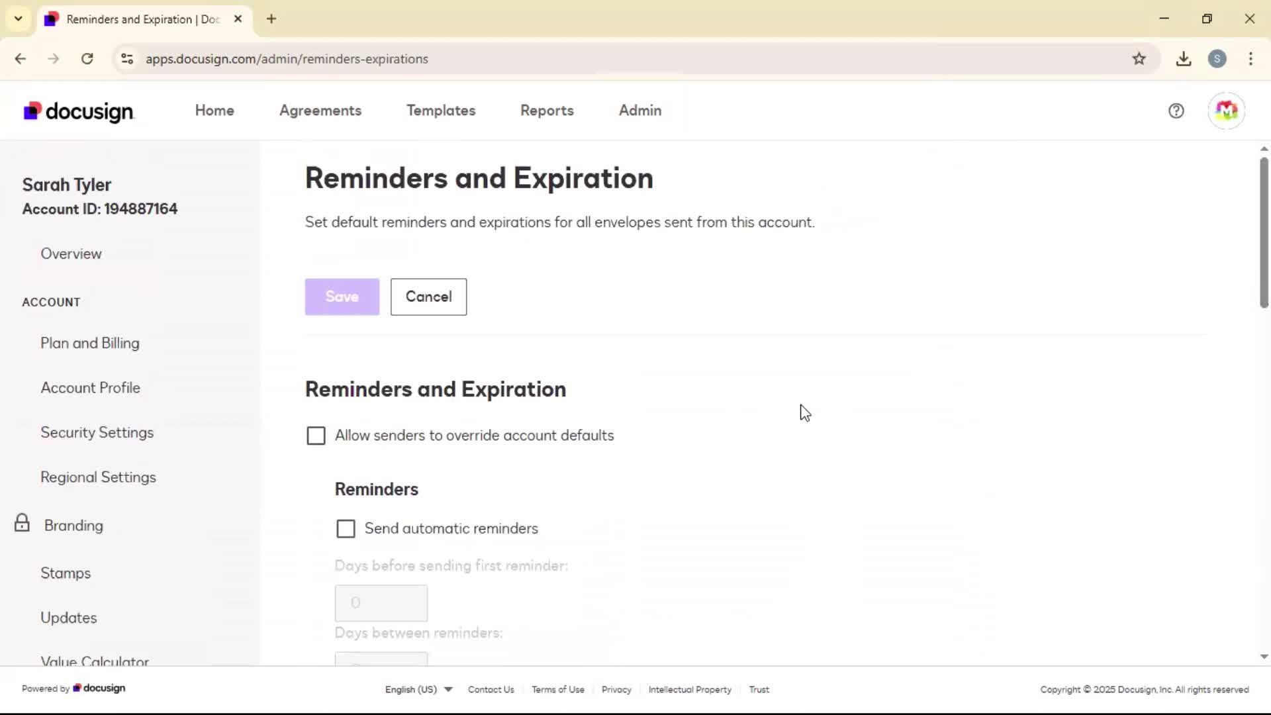The width and height of the screenshot is (1271, 715).
Task: Click the page vertical scrollbar thumb
Action: pyautogui.click(x=1264, y=232)
